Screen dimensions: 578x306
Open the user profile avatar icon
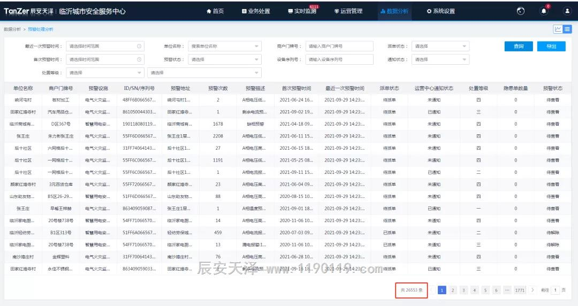(567, 11)
